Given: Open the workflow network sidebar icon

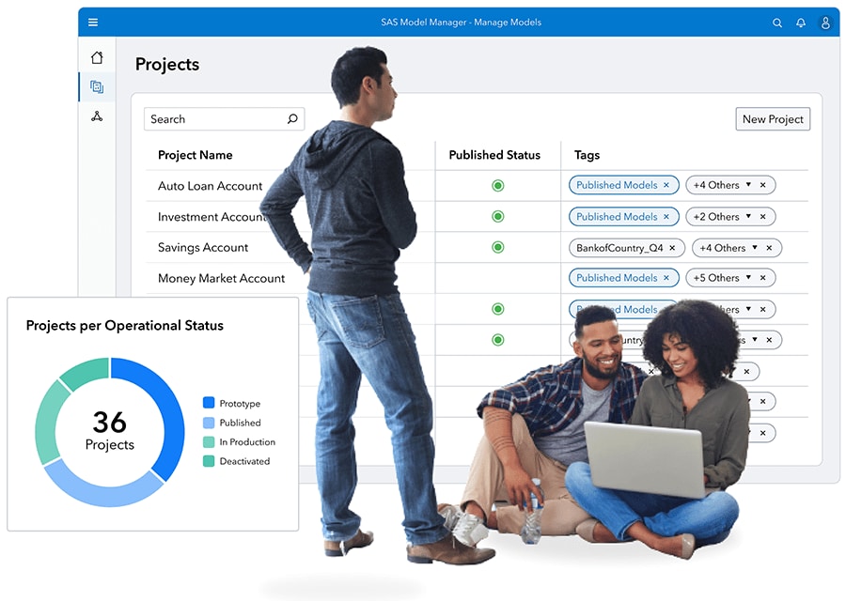Looking at the screenshot, I should (x=97, y=116).
